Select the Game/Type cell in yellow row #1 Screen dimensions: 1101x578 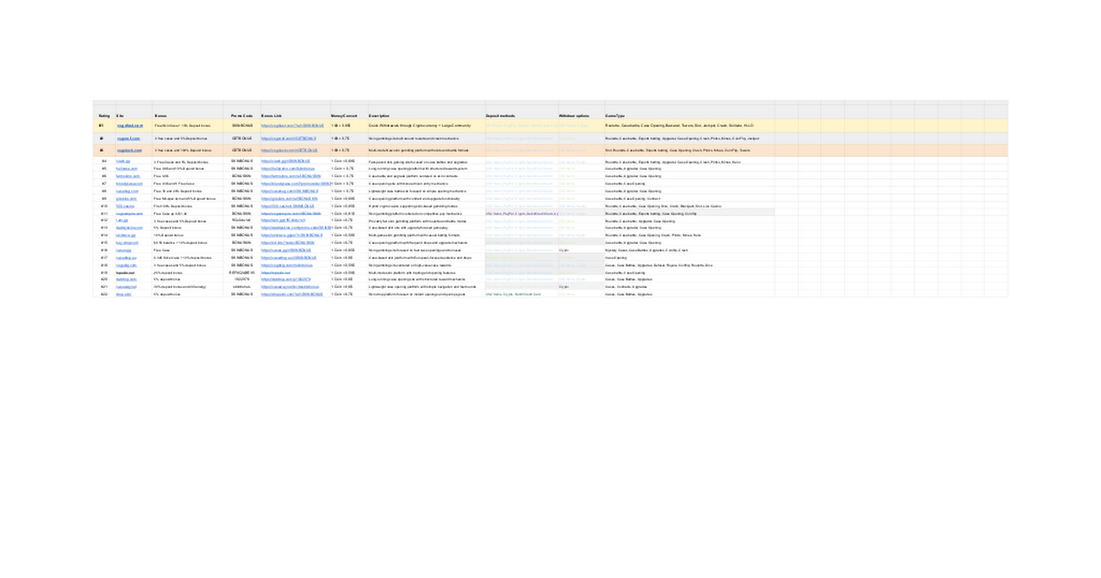[x=679, y=126]
